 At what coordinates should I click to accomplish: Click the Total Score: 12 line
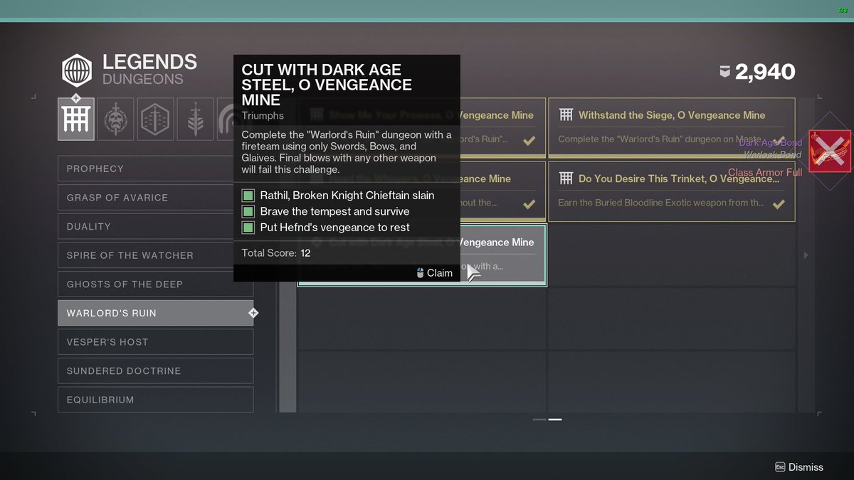click(x=276, y=253)
